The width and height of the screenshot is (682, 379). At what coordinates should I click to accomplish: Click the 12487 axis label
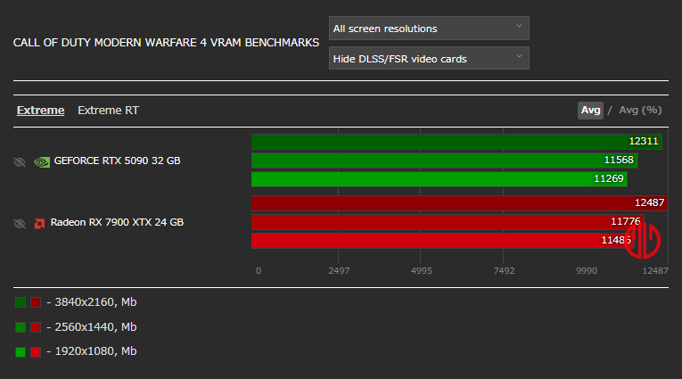(x=655, y=271)
